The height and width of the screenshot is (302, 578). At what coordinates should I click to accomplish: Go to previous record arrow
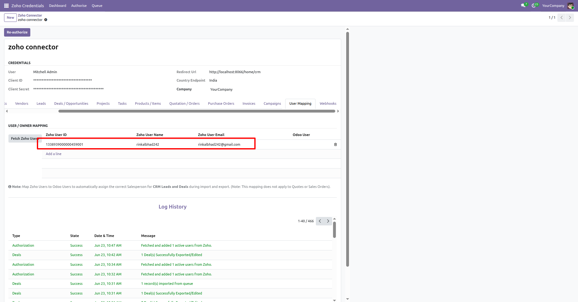click(x=561, y=18)
